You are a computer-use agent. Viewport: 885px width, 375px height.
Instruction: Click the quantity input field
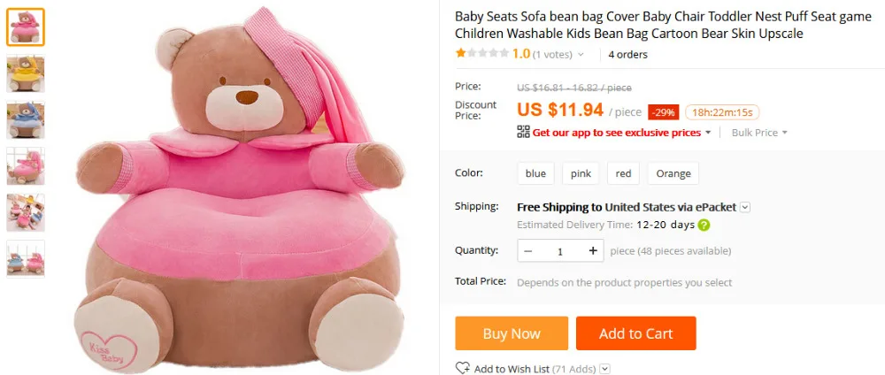point(560,251)
